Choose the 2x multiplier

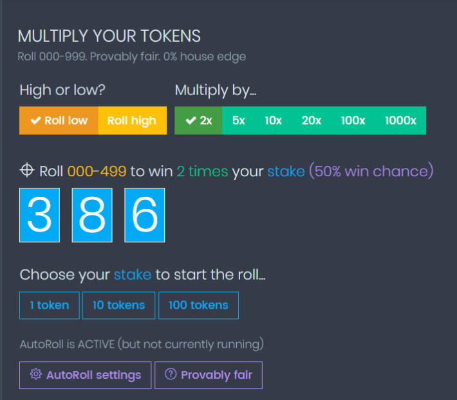tap(198, 120)
